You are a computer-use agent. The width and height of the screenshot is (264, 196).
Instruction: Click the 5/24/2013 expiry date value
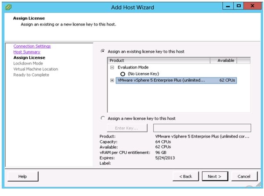click(x=165, y=158)
